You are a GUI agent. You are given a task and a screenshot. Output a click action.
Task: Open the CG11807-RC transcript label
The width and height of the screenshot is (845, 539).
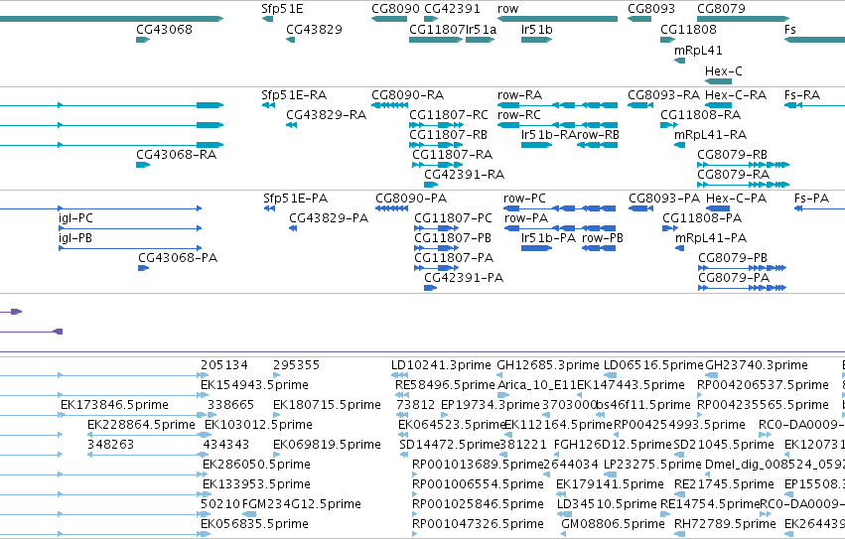(449, 115)
